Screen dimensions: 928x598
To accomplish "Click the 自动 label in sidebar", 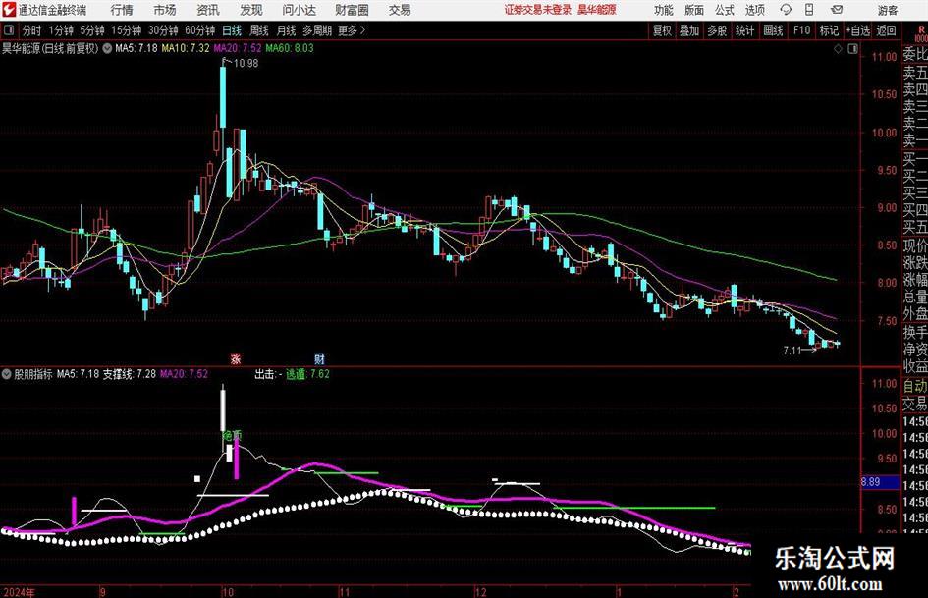I will pyautogui.click(x=915, y=386).
